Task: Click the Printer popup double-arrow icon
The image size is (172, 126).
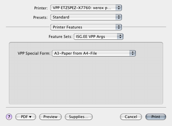Action: pos(119,8)
